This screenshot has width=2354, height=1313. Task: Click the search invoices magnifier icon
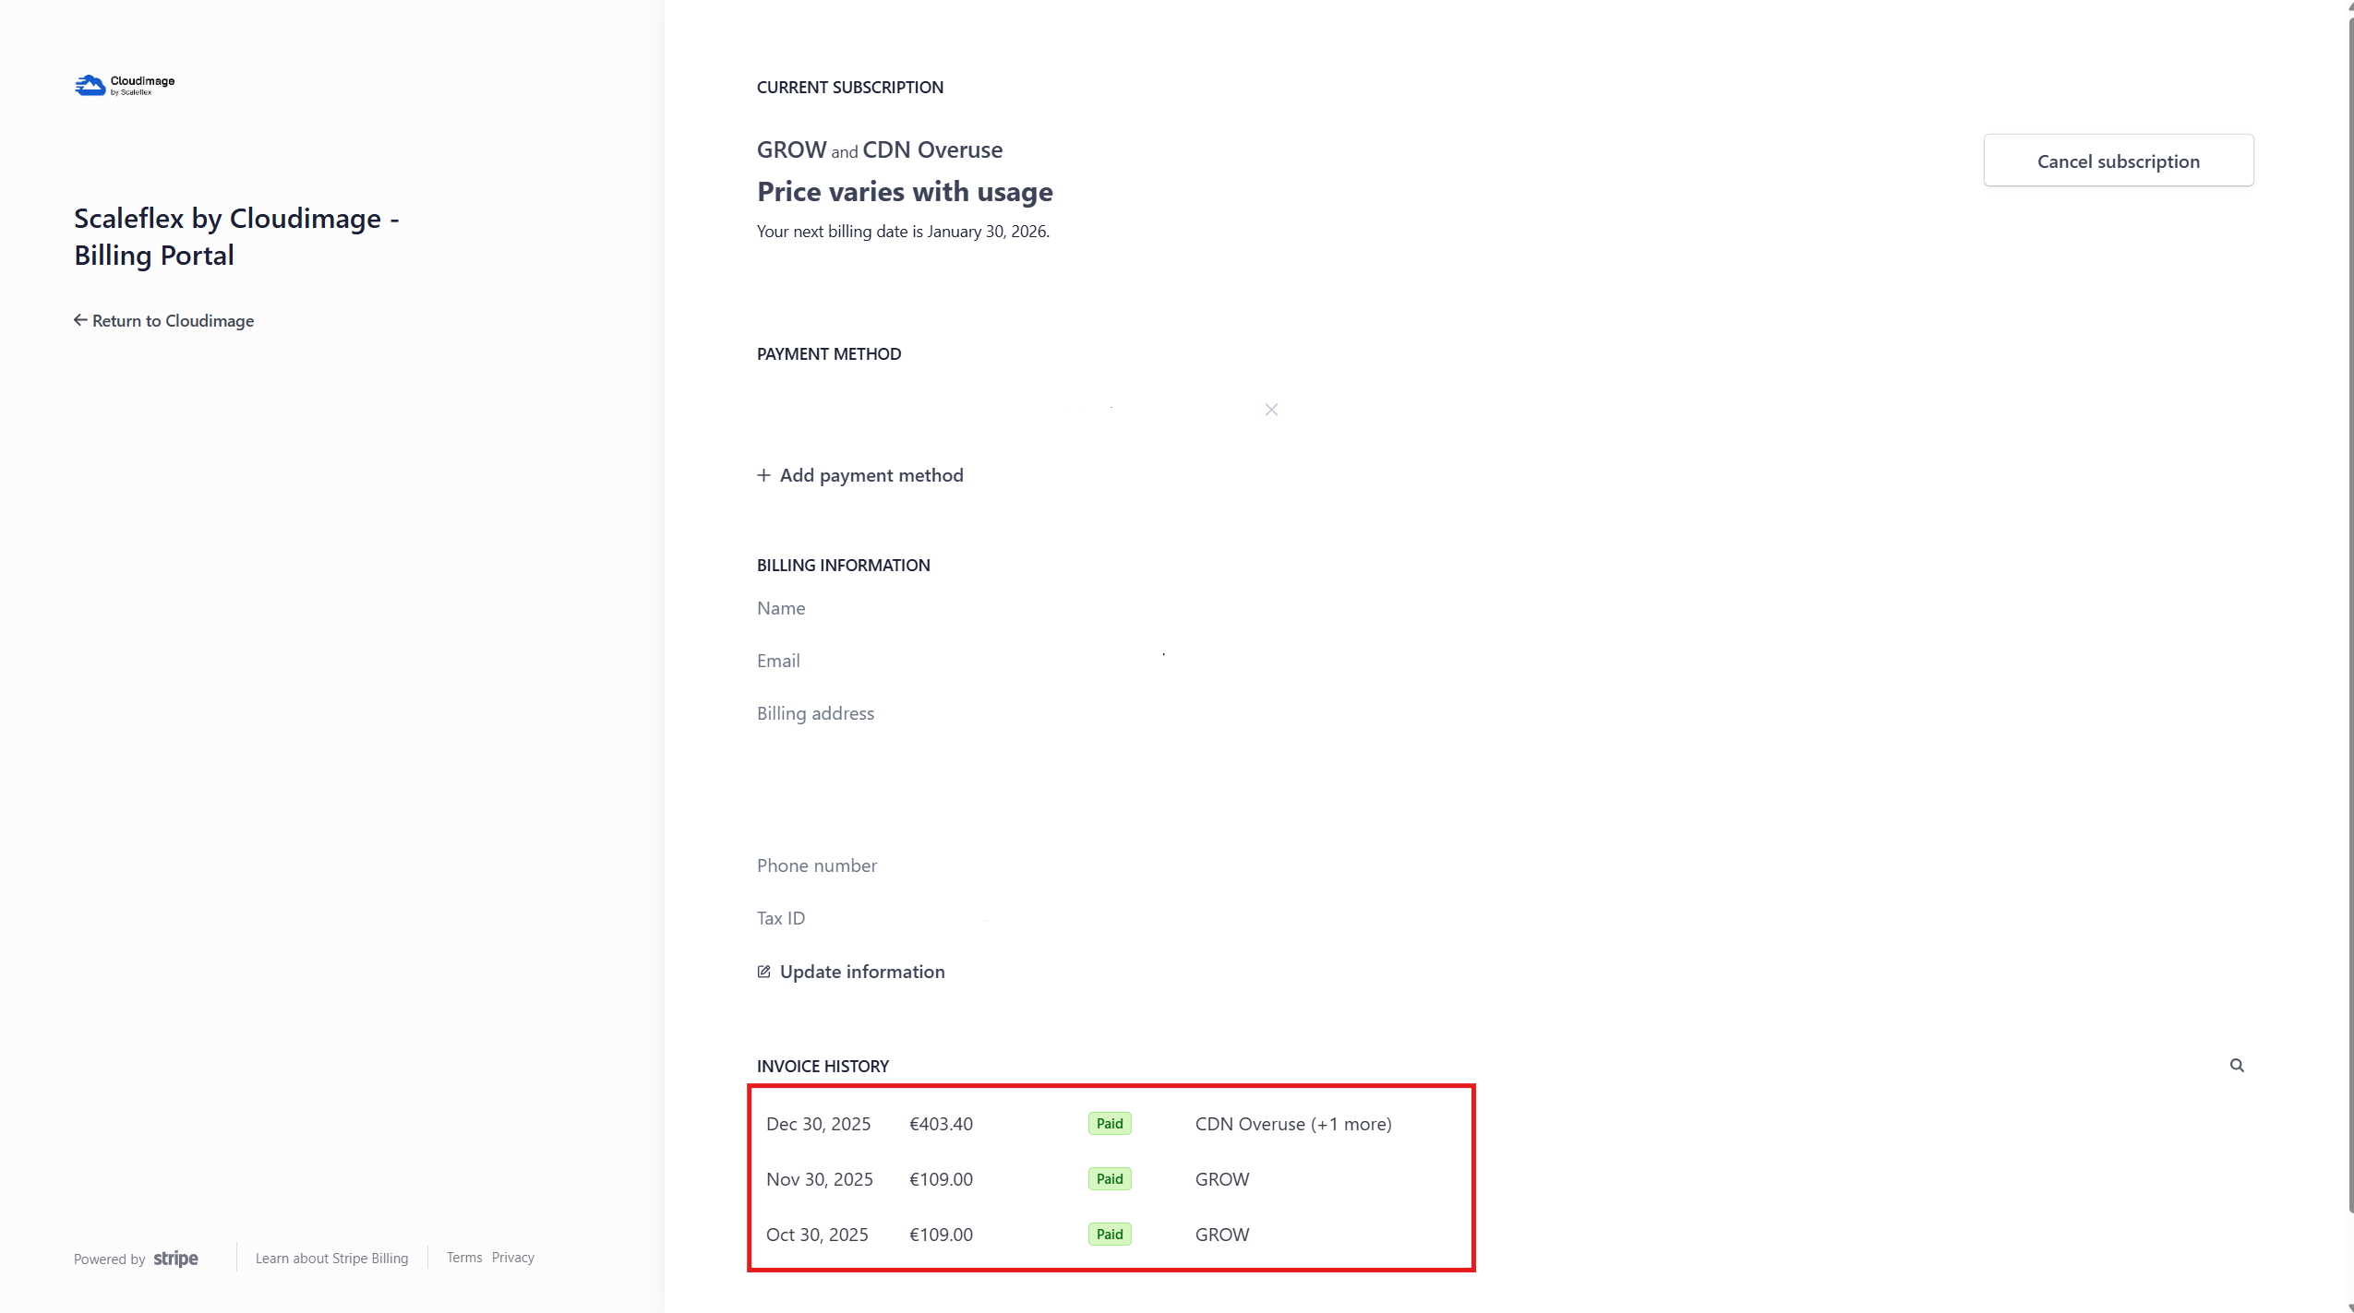tap(2237, 1065)
